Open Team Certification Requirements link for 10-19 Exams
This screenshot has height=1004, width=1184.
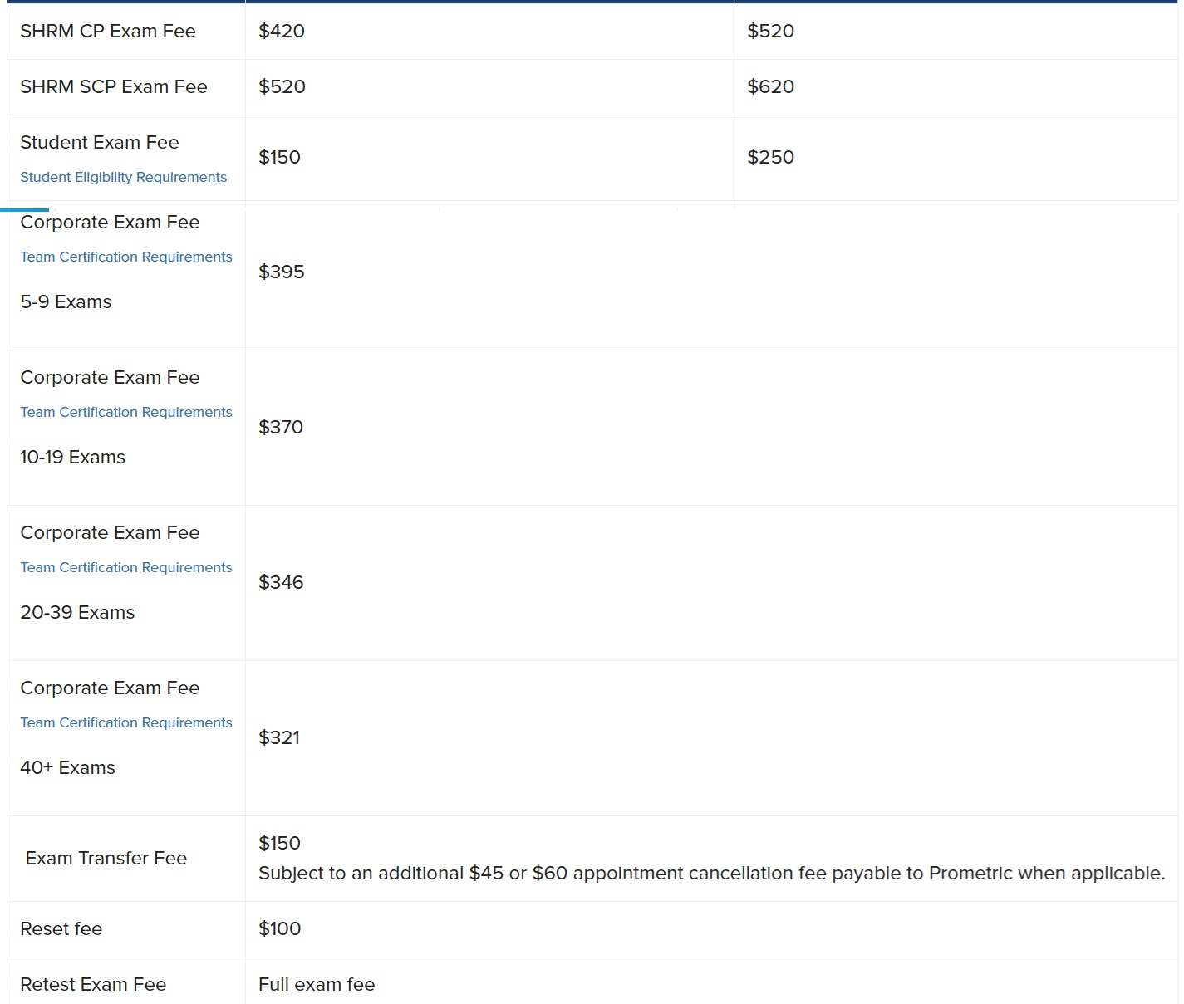click(126, 412)
